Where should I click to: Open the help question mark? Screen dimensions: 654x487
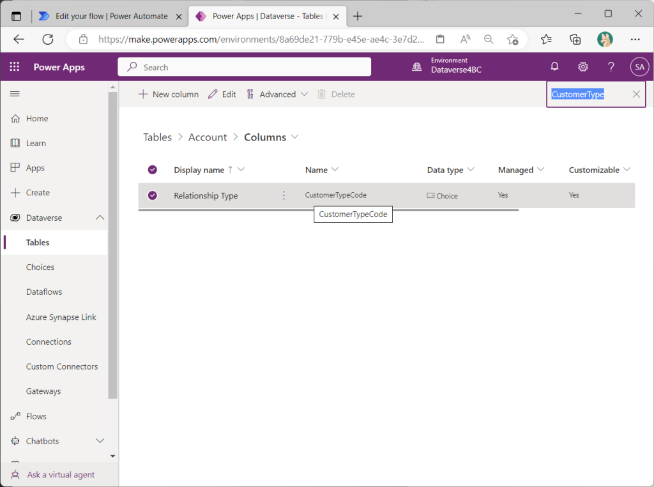pyautogui.click(x=611, y=67)
